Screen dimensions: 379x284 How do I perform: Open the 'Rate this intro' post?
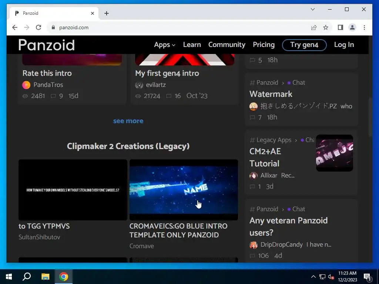(47, 73)
